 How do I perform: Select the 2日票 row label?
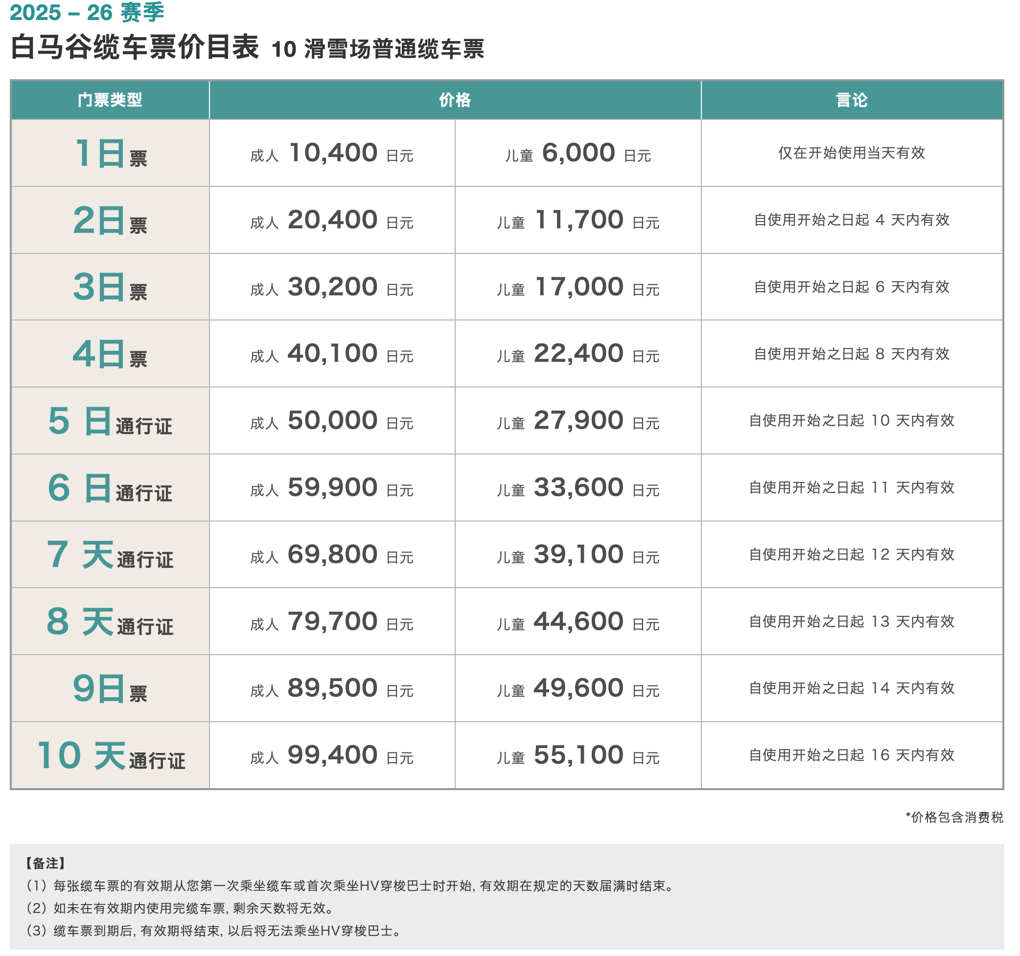[110, 220]
